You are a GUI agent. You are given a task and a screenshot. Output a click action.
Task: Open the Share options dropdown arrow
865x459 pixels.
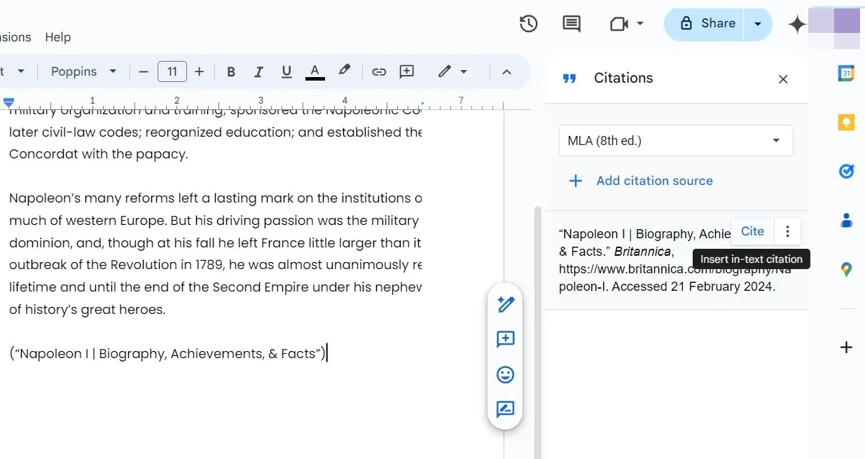point(758,24)
